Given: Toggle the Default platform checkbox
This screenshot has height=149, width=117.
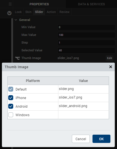Looking at the screenshot, I should 11,89.
